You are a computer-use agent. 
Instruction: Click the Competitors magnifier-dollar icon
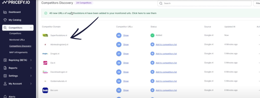pyautogui.click(x=5, y=28)
